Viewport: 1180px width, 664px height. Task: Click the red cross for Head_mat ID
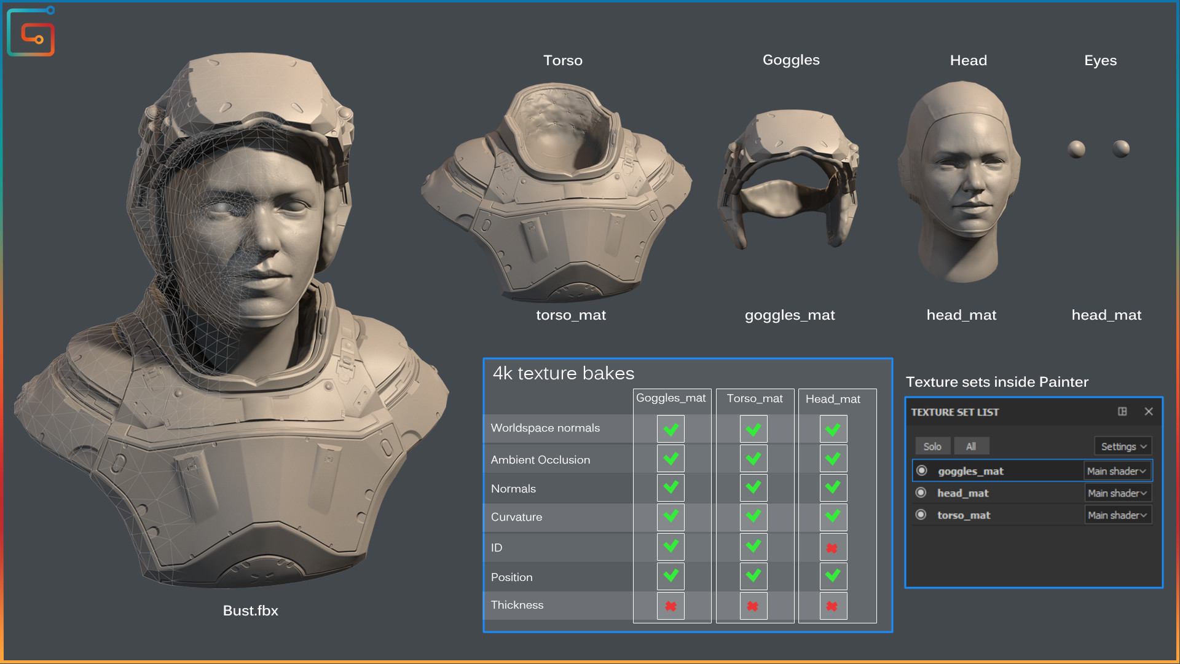(833, 547)
